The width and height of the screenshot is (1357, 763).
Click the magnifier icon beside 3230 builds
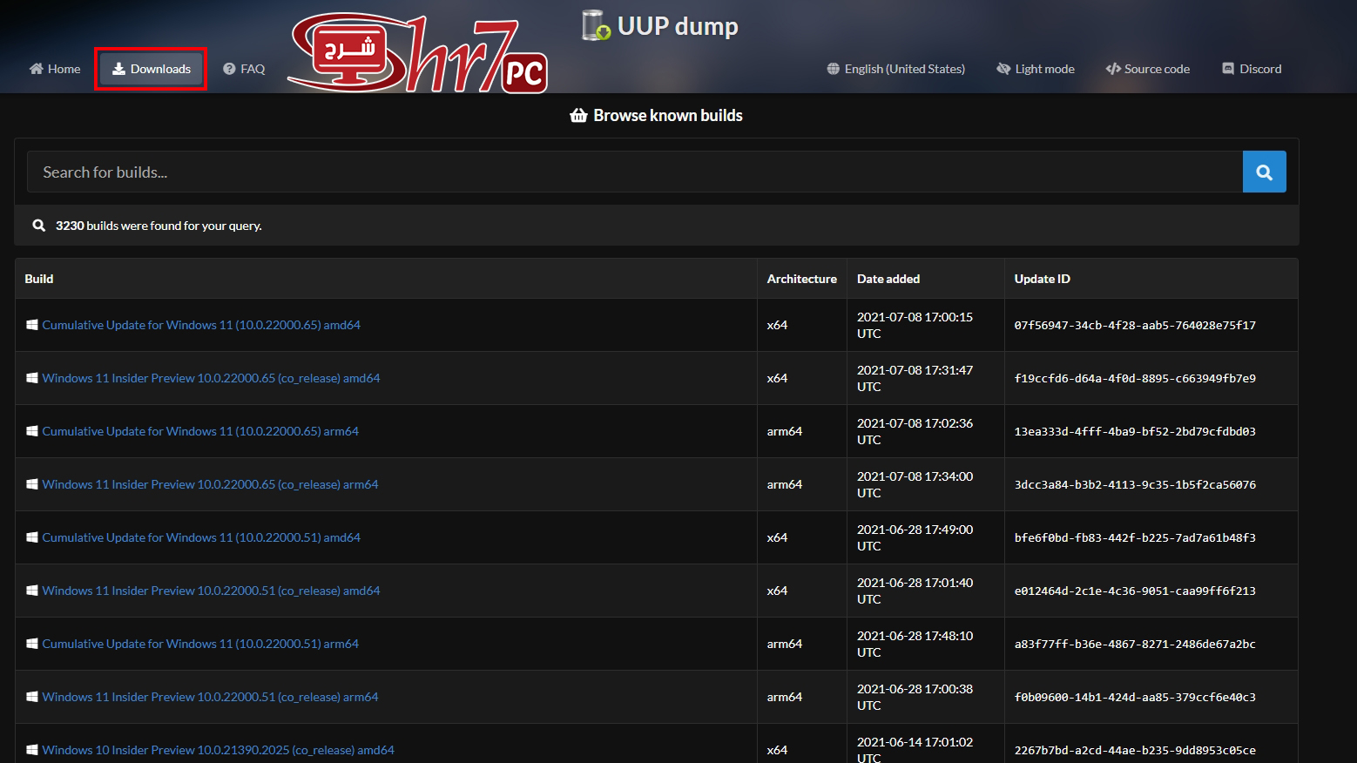click(39, 226)
